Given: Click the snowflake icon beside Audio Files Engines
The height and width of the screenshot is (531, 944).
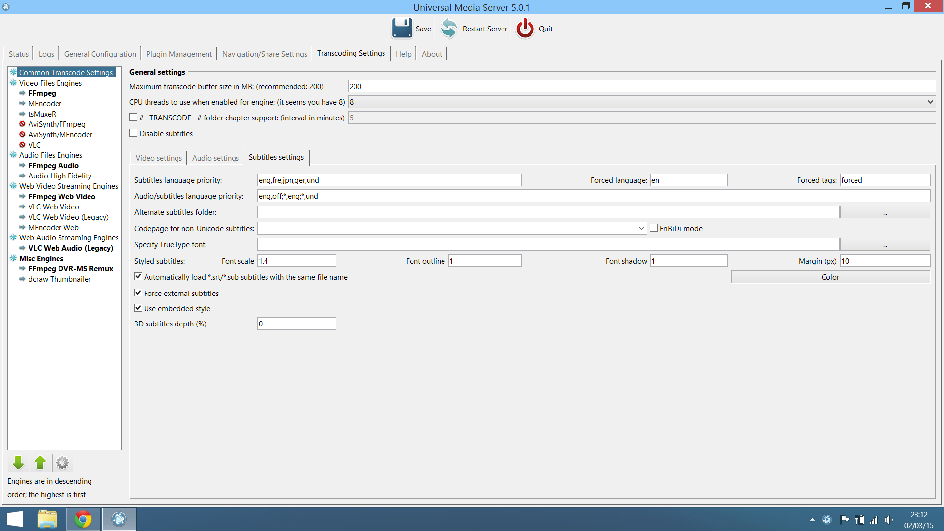Looking at the screenshot, I should coord(13,155).
